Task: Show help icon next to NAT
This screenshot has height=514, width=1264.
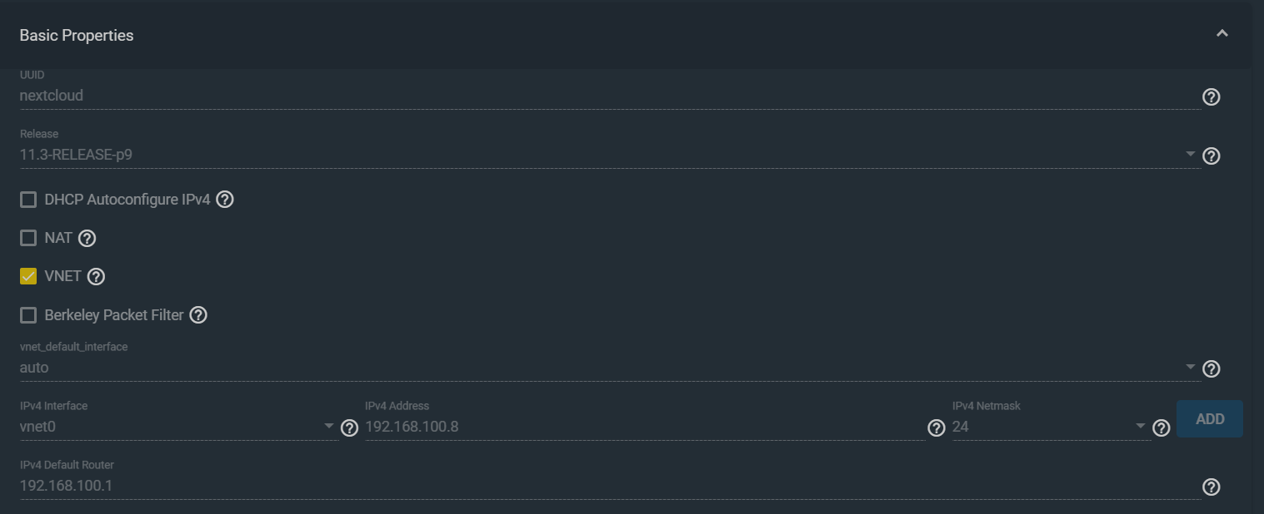Action: point(87,238)
